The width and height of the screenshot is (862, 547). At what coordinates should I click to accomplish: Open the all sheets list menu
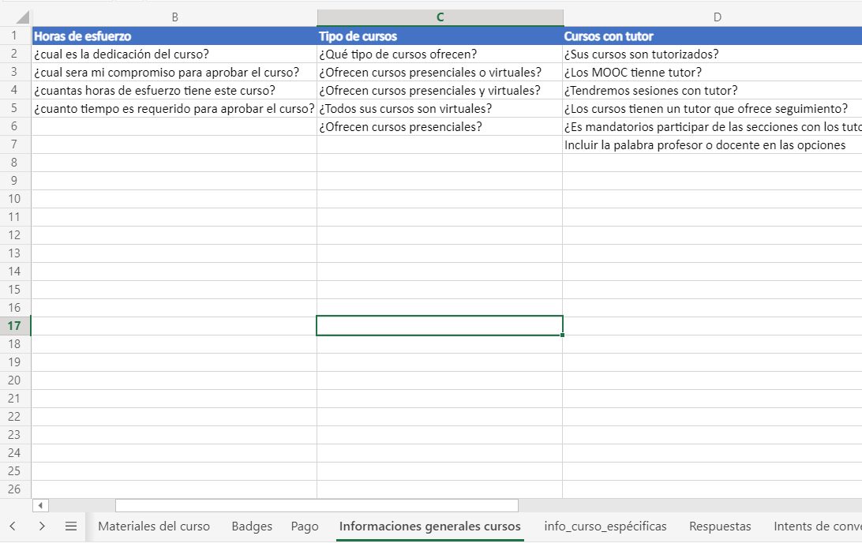tap(71, 526)
